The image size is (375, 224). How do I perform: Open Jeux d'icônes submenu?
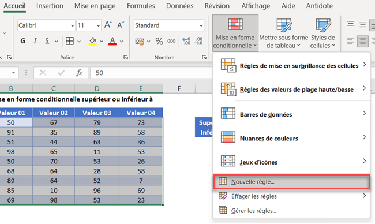(292, 162)
